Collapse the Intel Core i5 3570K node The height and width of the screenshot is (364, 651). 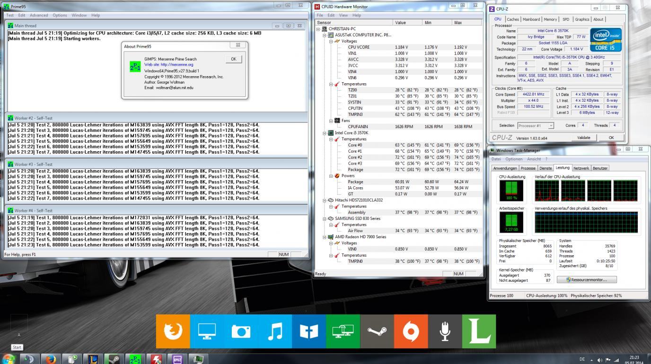[x=325, y=133]
